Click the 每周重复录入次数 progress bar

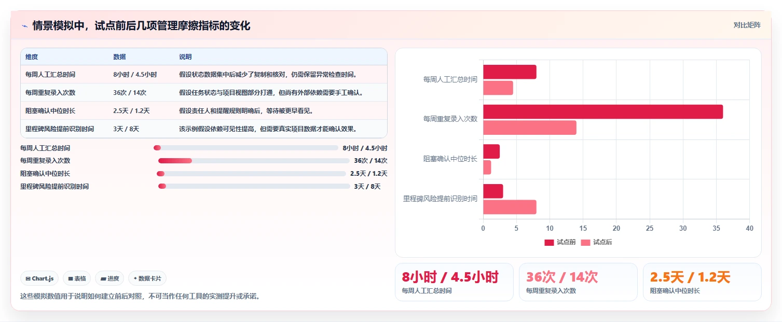(x=254, y=161)
